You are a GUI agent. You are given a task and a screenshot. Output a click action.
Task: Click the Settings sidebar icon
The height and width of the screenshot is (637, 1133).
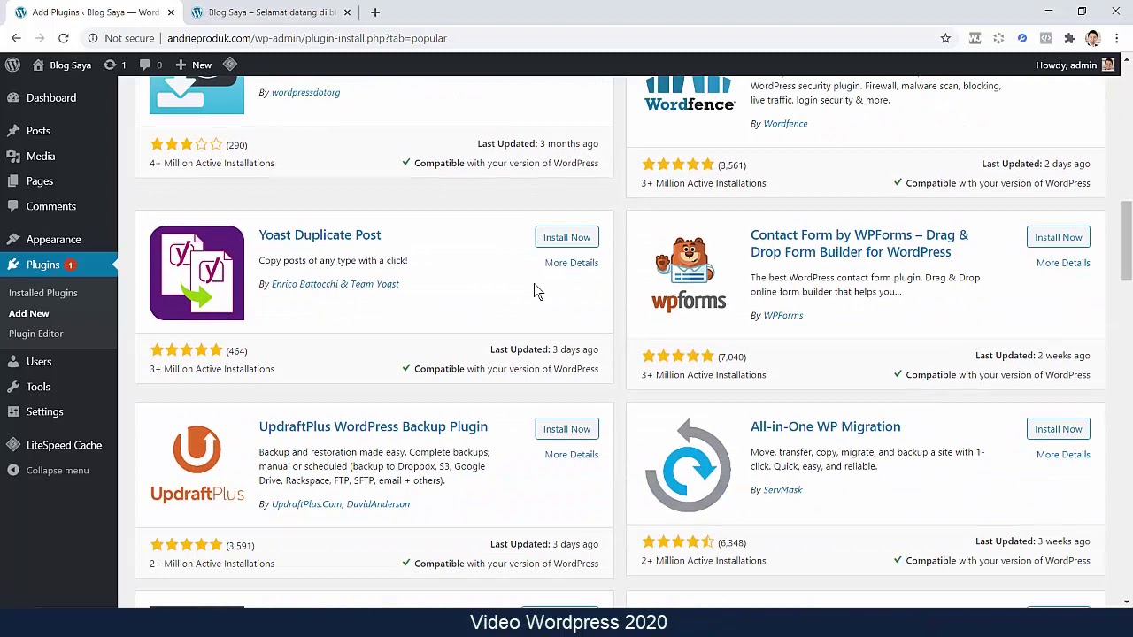coord(13,411)
